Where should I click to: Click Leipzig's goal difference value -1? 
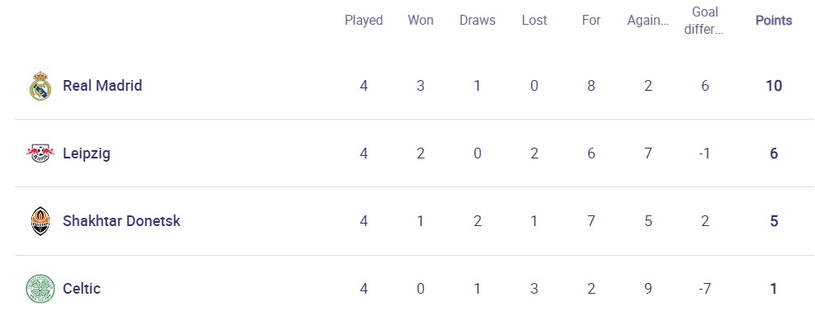coord(704,153)
